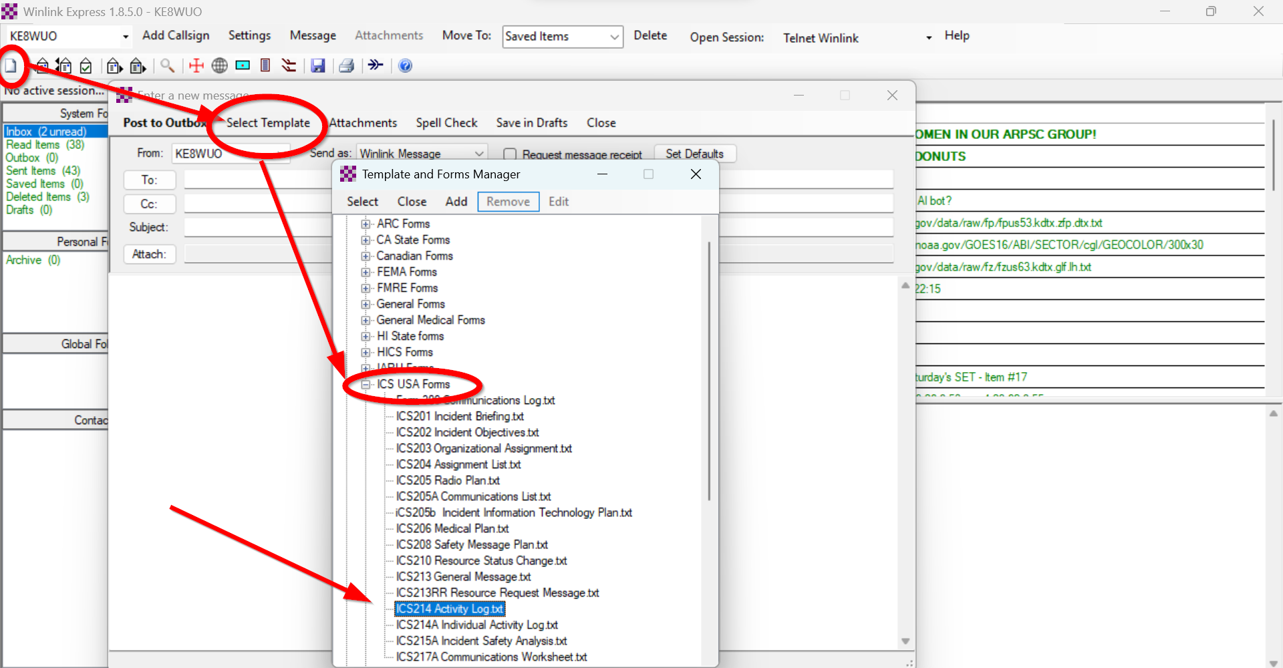Open the Telnet Winlink session dropdown arrow
Viewport: 1283px width, 668px height.
coord(929,38)
